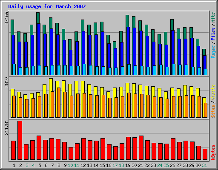This screenshot has width=218, height=170.
Task: Click day label 28 on the x-axis
Action: 185,165
